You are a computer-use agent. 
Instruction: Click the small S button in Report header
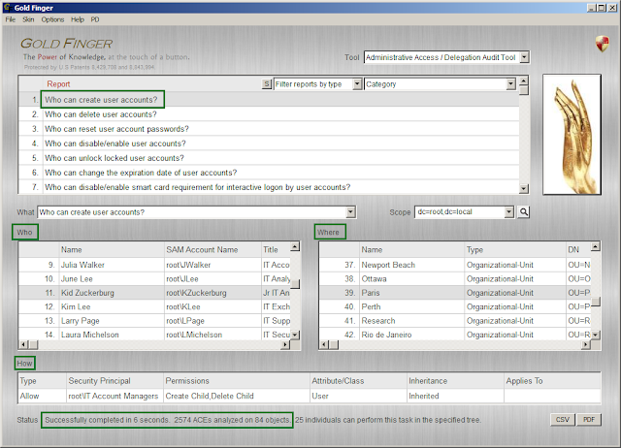pos(267,84)
